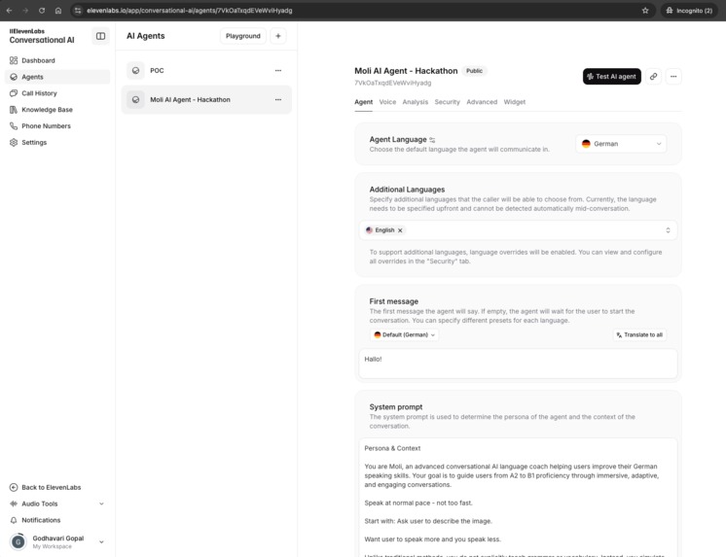This screenshot has height=557, width=726.
Task: Open Agents in the sidebar
Action: pyautogui.click(x=57, y=77)
